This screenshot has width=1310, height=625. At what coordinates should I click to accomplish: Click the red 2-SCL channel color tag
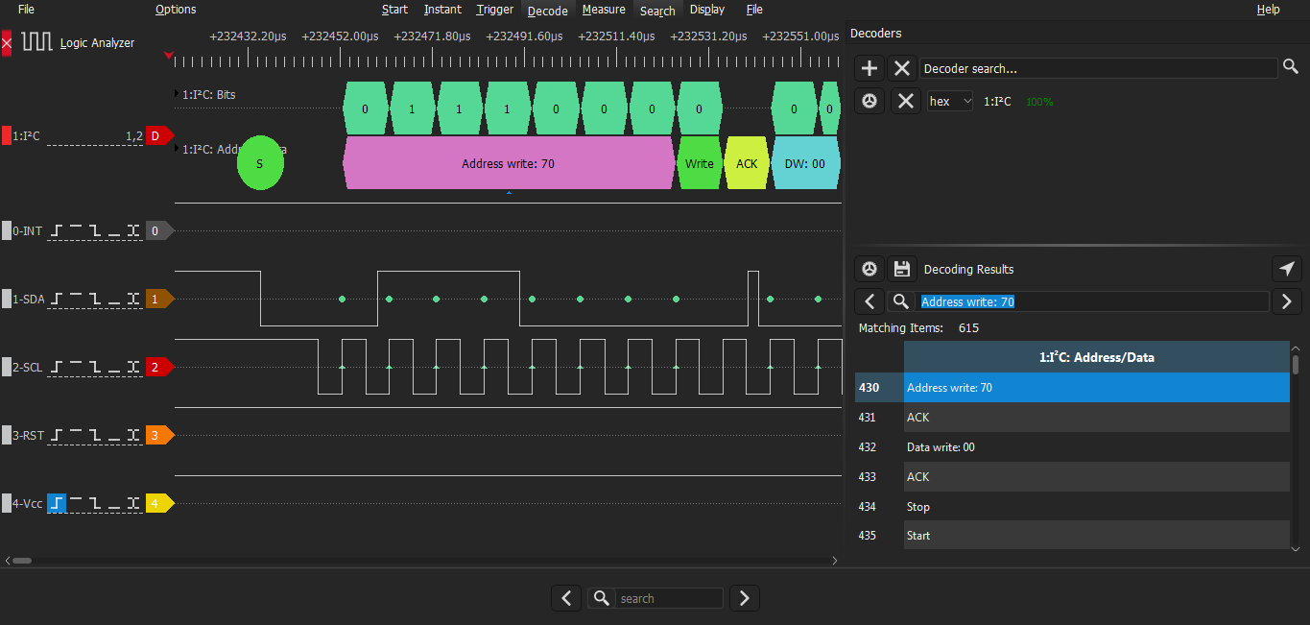coord(158,367)
